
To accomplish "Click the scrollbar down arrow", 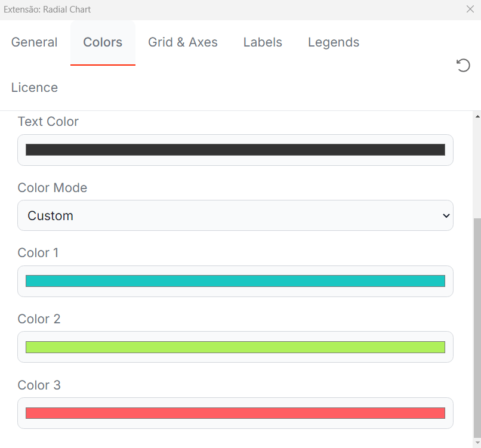I will [x=476, y=442].
